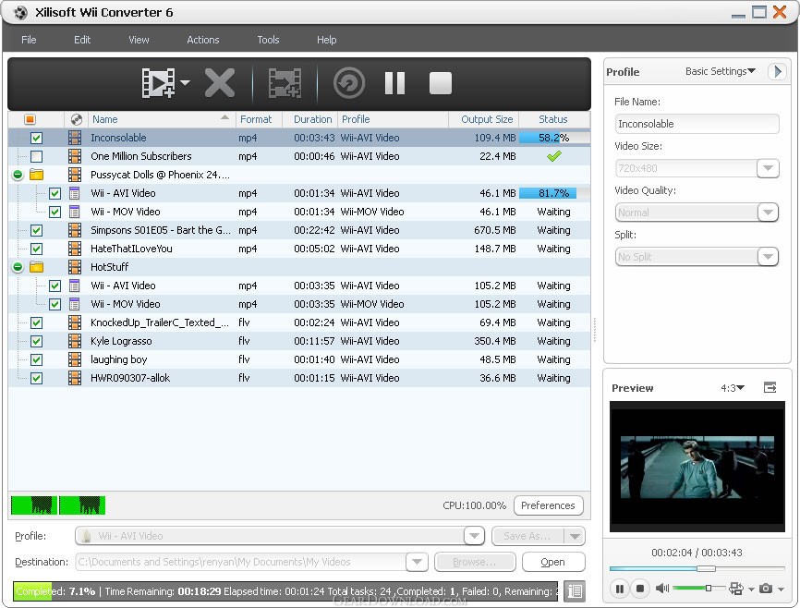Sort list by Name column header
Image resolution: width=800 pixels, height=608 pixels.
pyautogui.click(x=162, y=119)
